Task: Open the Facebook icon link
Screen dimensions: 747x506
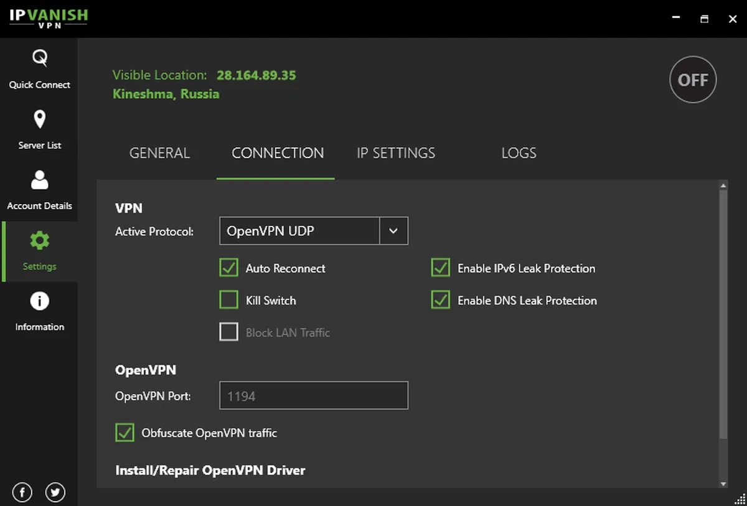Action: tap(22, 493)
